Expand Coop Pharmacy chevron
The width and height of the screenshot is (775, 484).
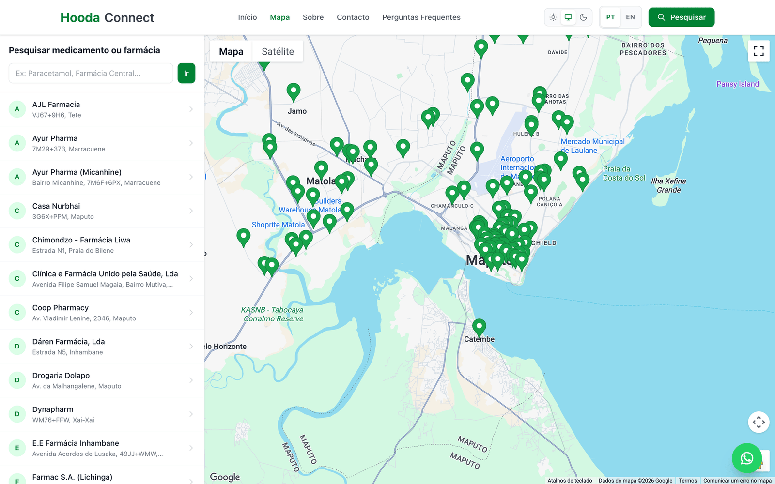point(191,313)
